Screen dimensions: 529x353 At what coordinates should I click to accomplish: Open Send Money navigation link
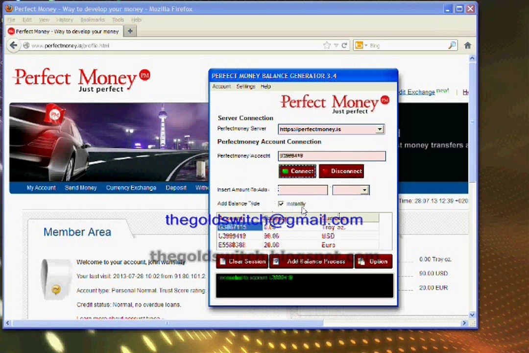pos(81,188)
